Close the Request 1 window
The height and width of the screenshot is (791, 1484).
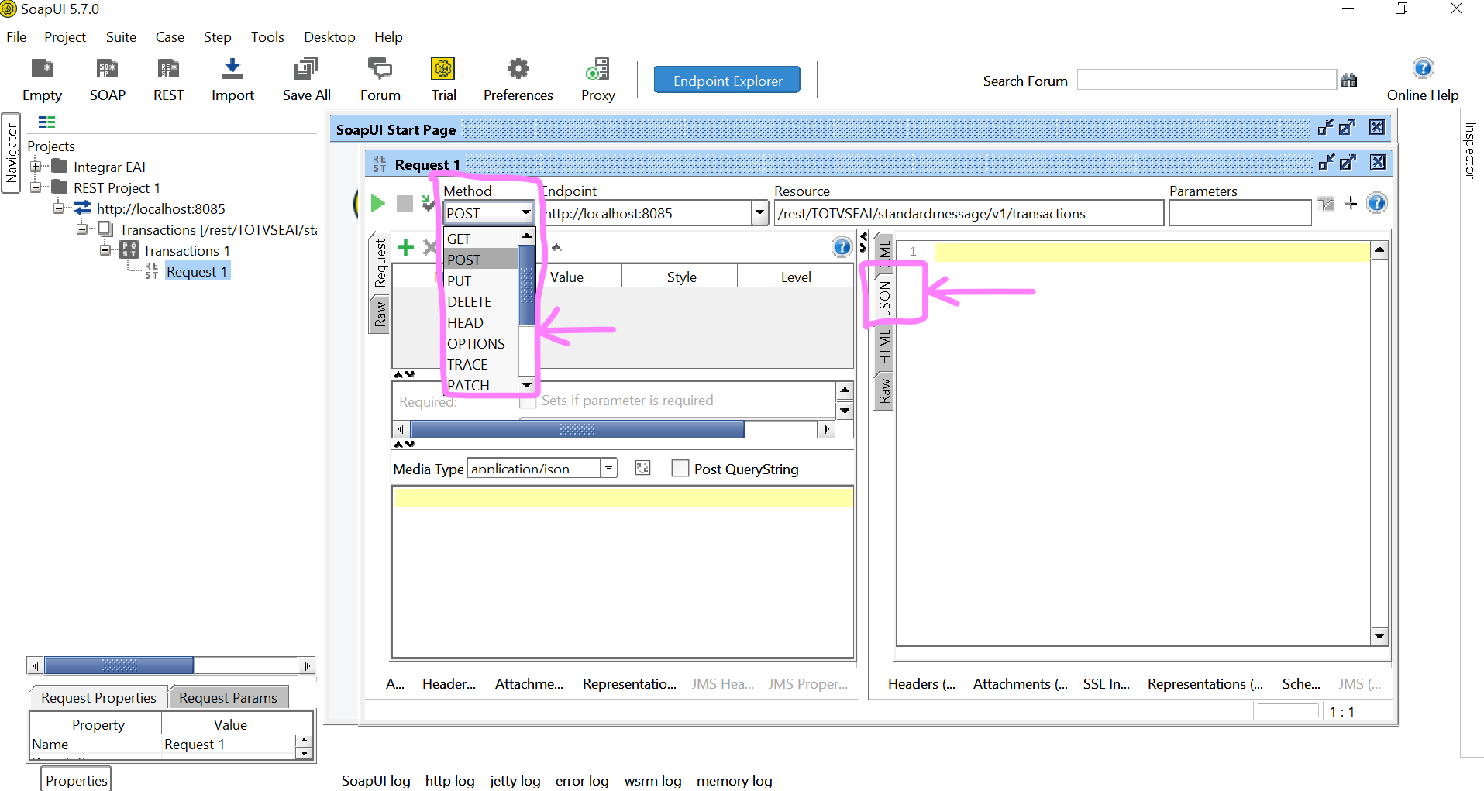(x=1377, y=162)
